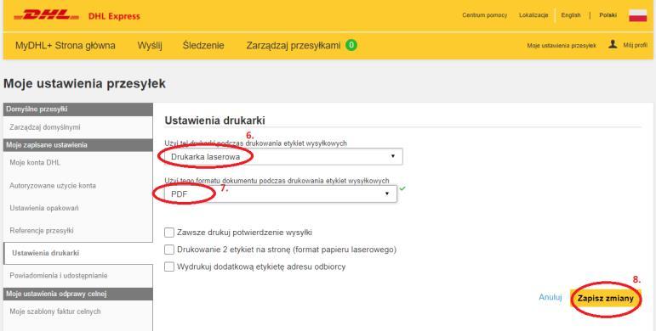
Task: Click the DHL logo
Action: coord(46,15)
